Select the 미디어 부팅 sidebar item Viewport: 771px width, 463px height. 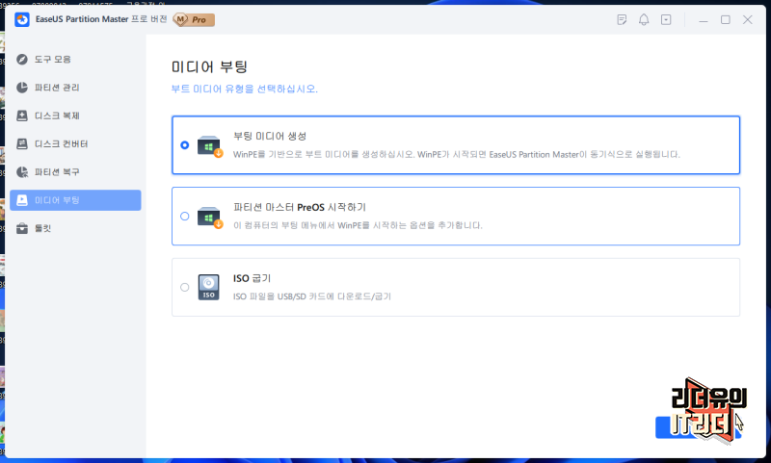point(75,200)
